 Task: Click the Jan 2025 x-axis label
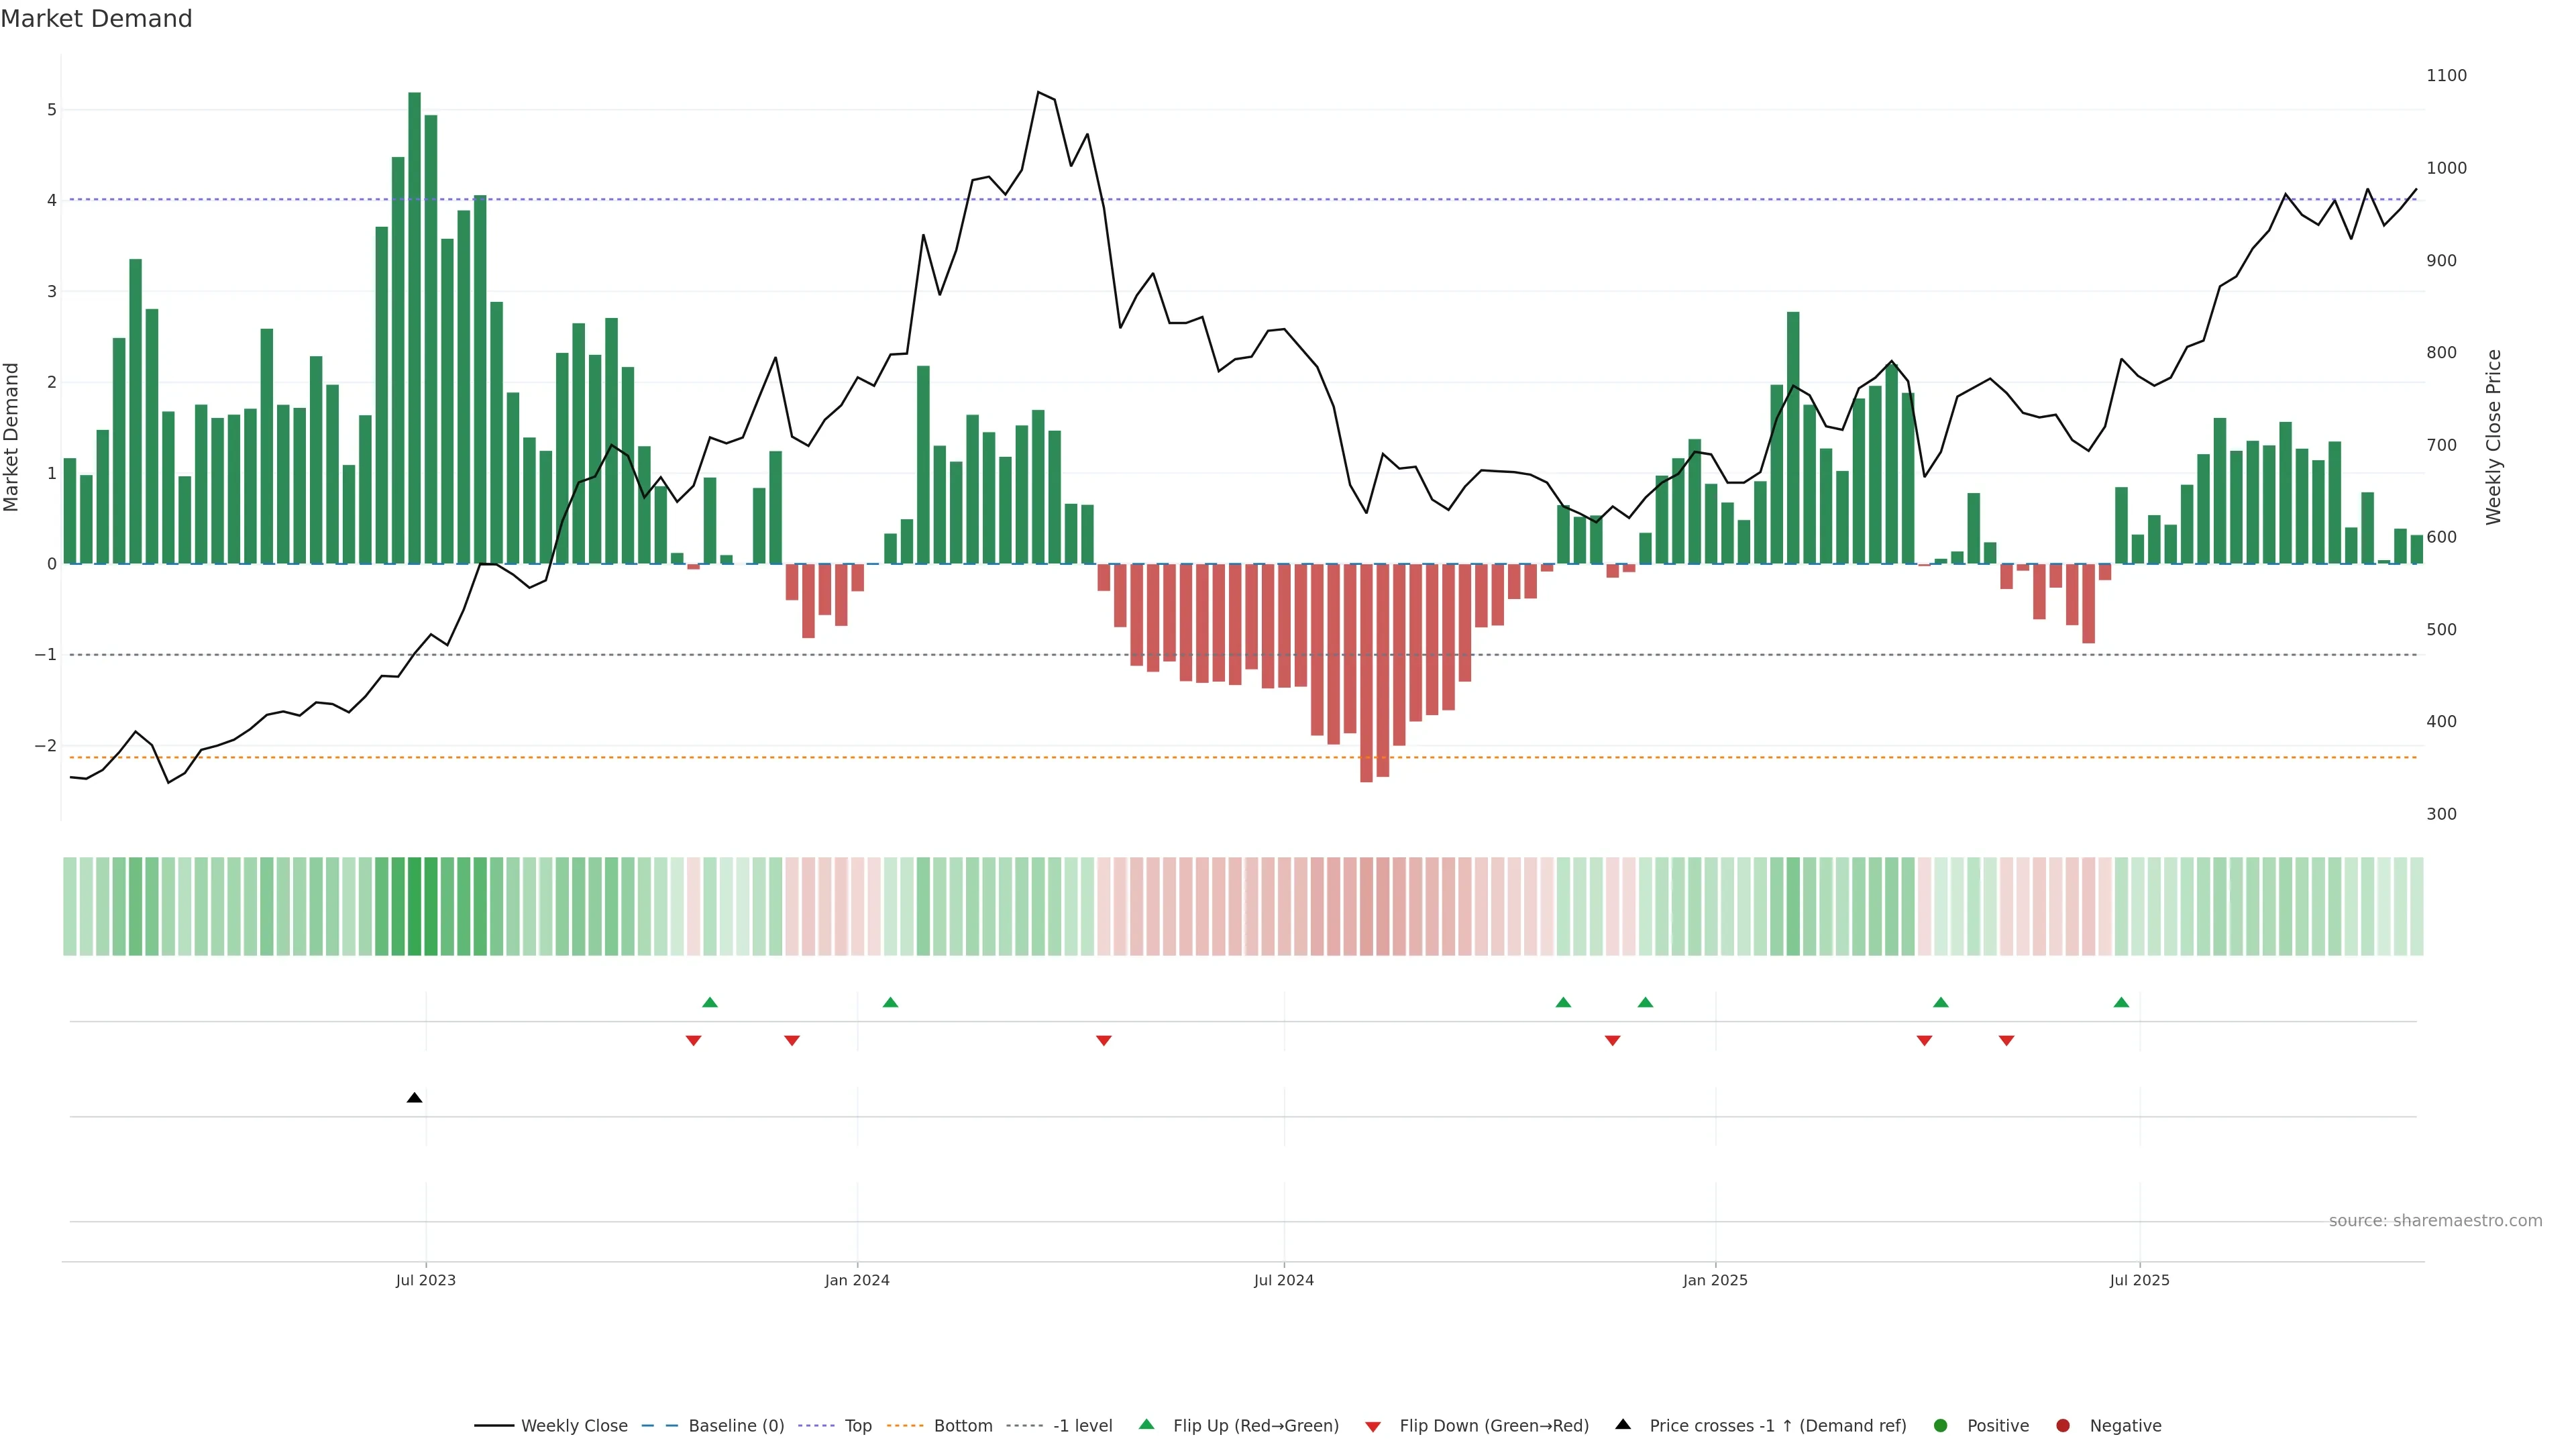tap(1715, 1280)
